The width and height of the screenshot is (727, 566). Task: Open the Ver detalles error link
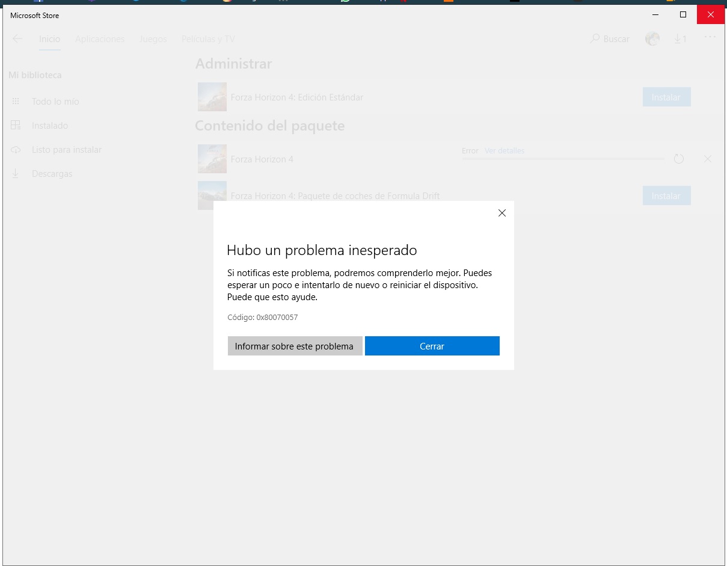[505, 150]
